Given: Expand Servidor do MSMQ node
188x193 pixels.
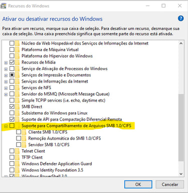Looking at the screenshot, I should [6, 94].
